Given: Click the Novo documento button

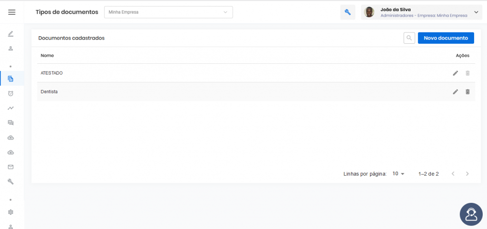Looking at the screenshot, I should pos(446,38).
